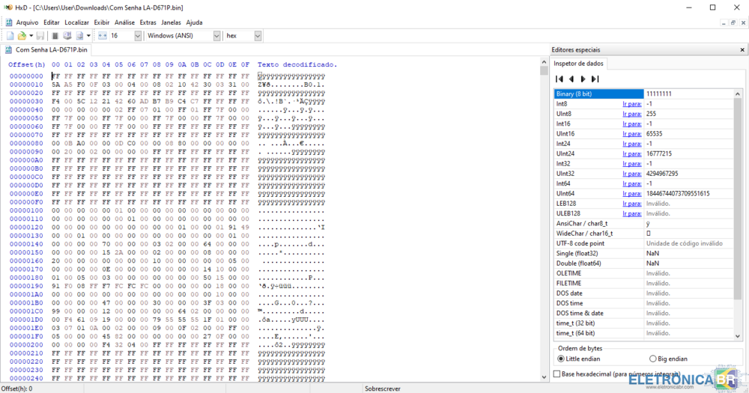Viewport: 749px width, 393px height.
Task: Click 'Ir para:' link next to UInt32
Action: click(631, 174)
